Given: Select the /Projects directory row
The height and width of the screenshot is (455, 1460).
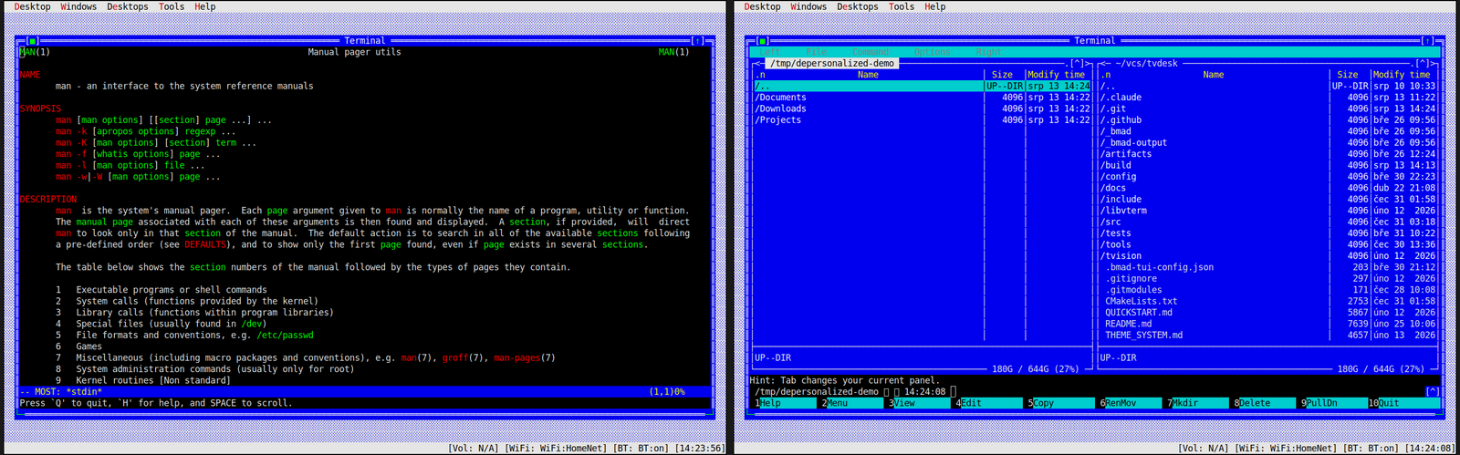Looking at the screenshot, I should pos(922,120).
